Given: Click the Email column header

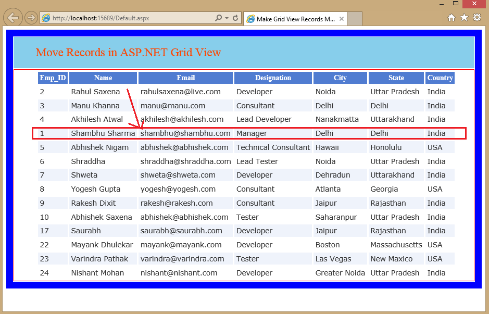Looking at the screenshot, I should [185, 78].
